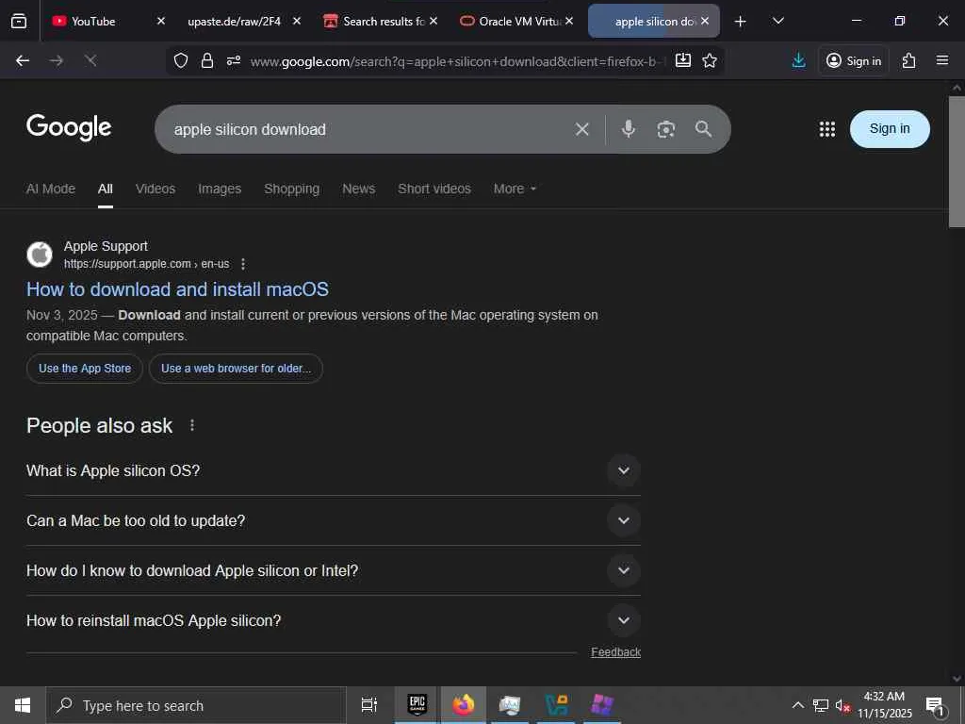This screenshot has height=724, width=965.
Task: Submit search with the magnifier icon
Action: (x=703, y=128)
